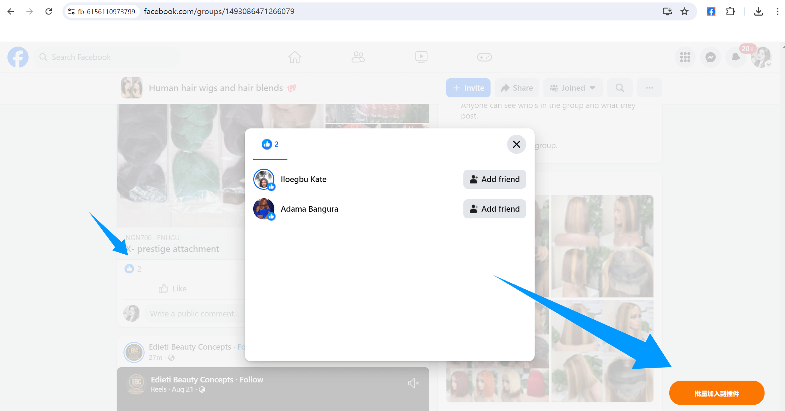Open the Messenger icon
Screen dimensions: 785x411
pyautogui.click(x=710, y=57)
